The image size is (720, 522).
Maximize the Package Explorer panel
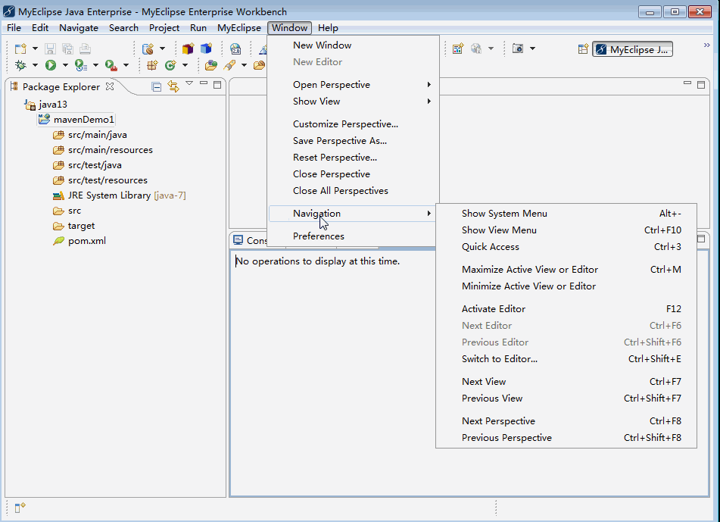coord(217,85)
